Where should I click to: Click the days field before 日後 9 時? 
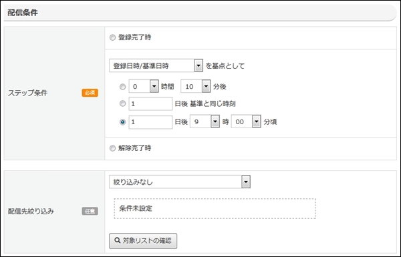point(150,122)
